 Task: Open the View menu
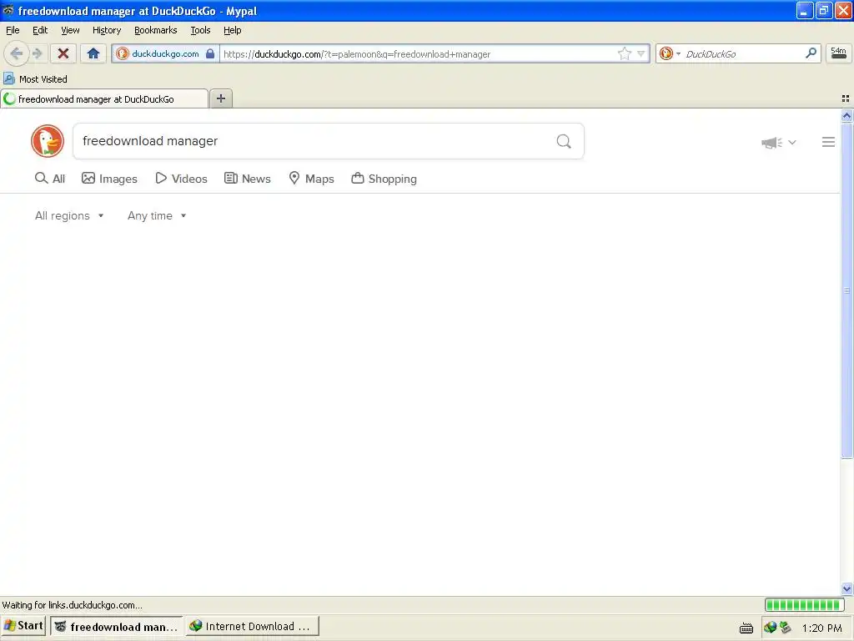(x=70, y=30)
